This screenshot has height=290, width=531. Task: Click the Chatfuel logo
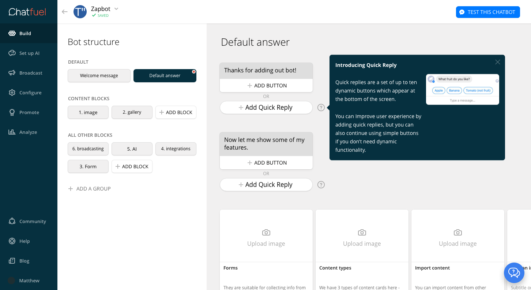27,12
